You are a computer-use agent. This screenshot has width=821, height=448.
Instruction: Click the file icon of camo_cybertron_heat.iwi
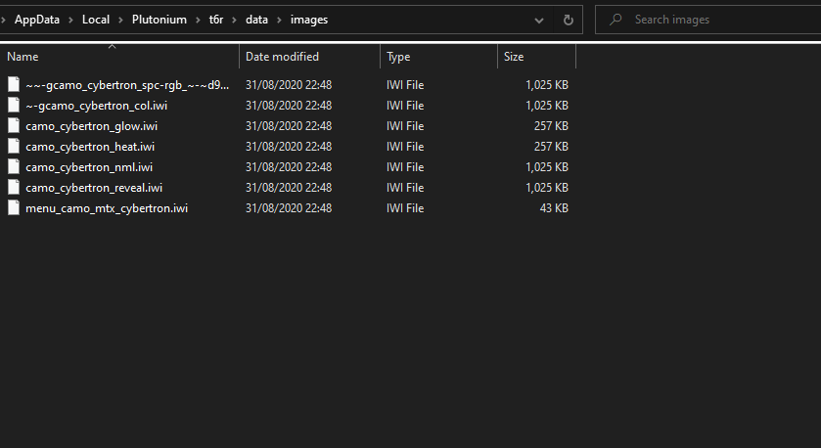[14, 147]
